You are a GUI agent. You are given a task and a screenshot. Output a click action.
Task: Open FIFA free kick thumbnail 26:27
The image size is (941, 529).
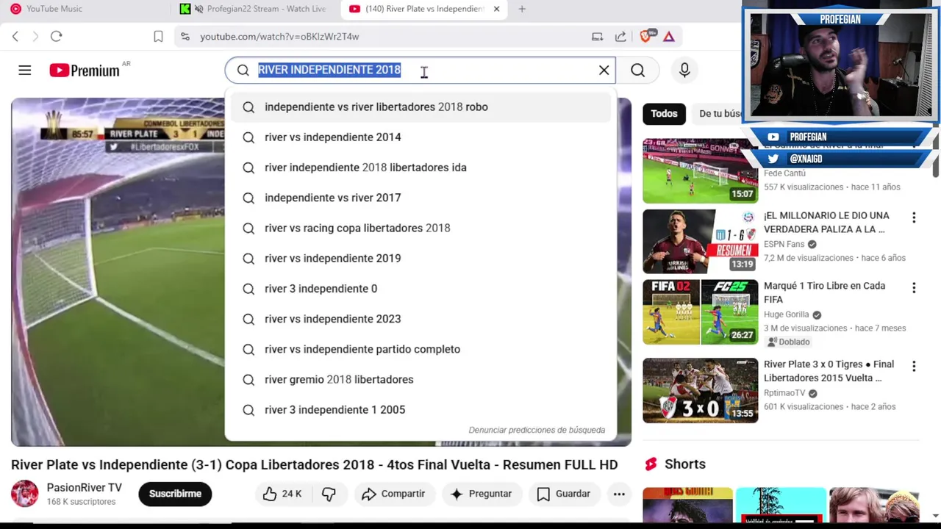700,312
